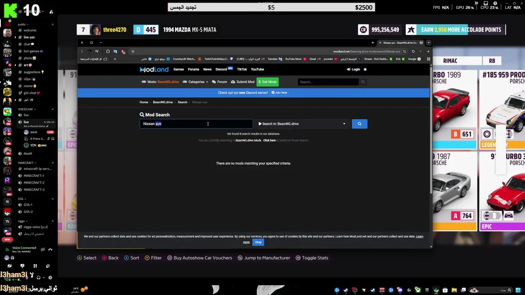The image size is (525, 295).
Task: Click the Submit Mod link
Action: click(x=243, y=82)
